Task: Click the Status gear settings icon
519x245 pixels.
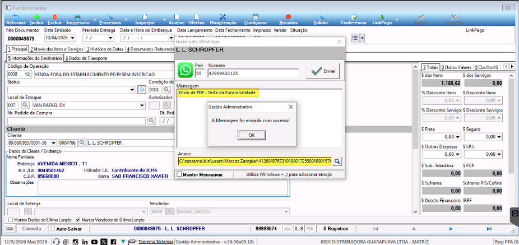Action: (142, 89)
